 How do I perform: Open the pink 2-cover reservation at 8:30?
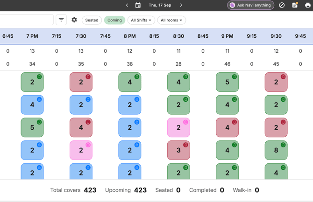point(178,127)
